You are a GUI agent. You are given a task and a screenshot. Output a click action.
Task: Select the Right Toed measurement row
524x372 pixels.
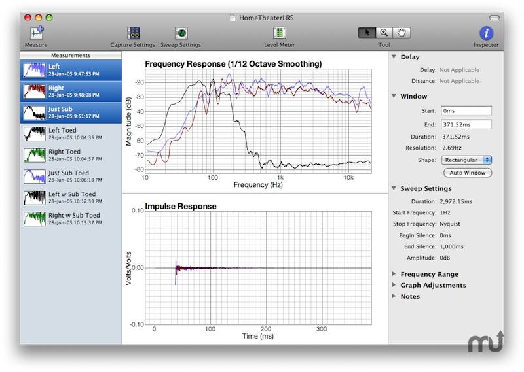(x=71, y=155)
